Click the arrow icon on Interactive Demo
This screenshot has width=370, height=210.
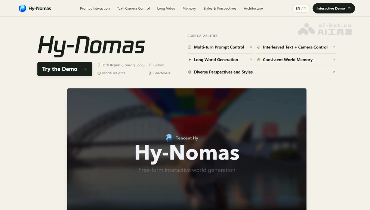(x=349, y=8)
